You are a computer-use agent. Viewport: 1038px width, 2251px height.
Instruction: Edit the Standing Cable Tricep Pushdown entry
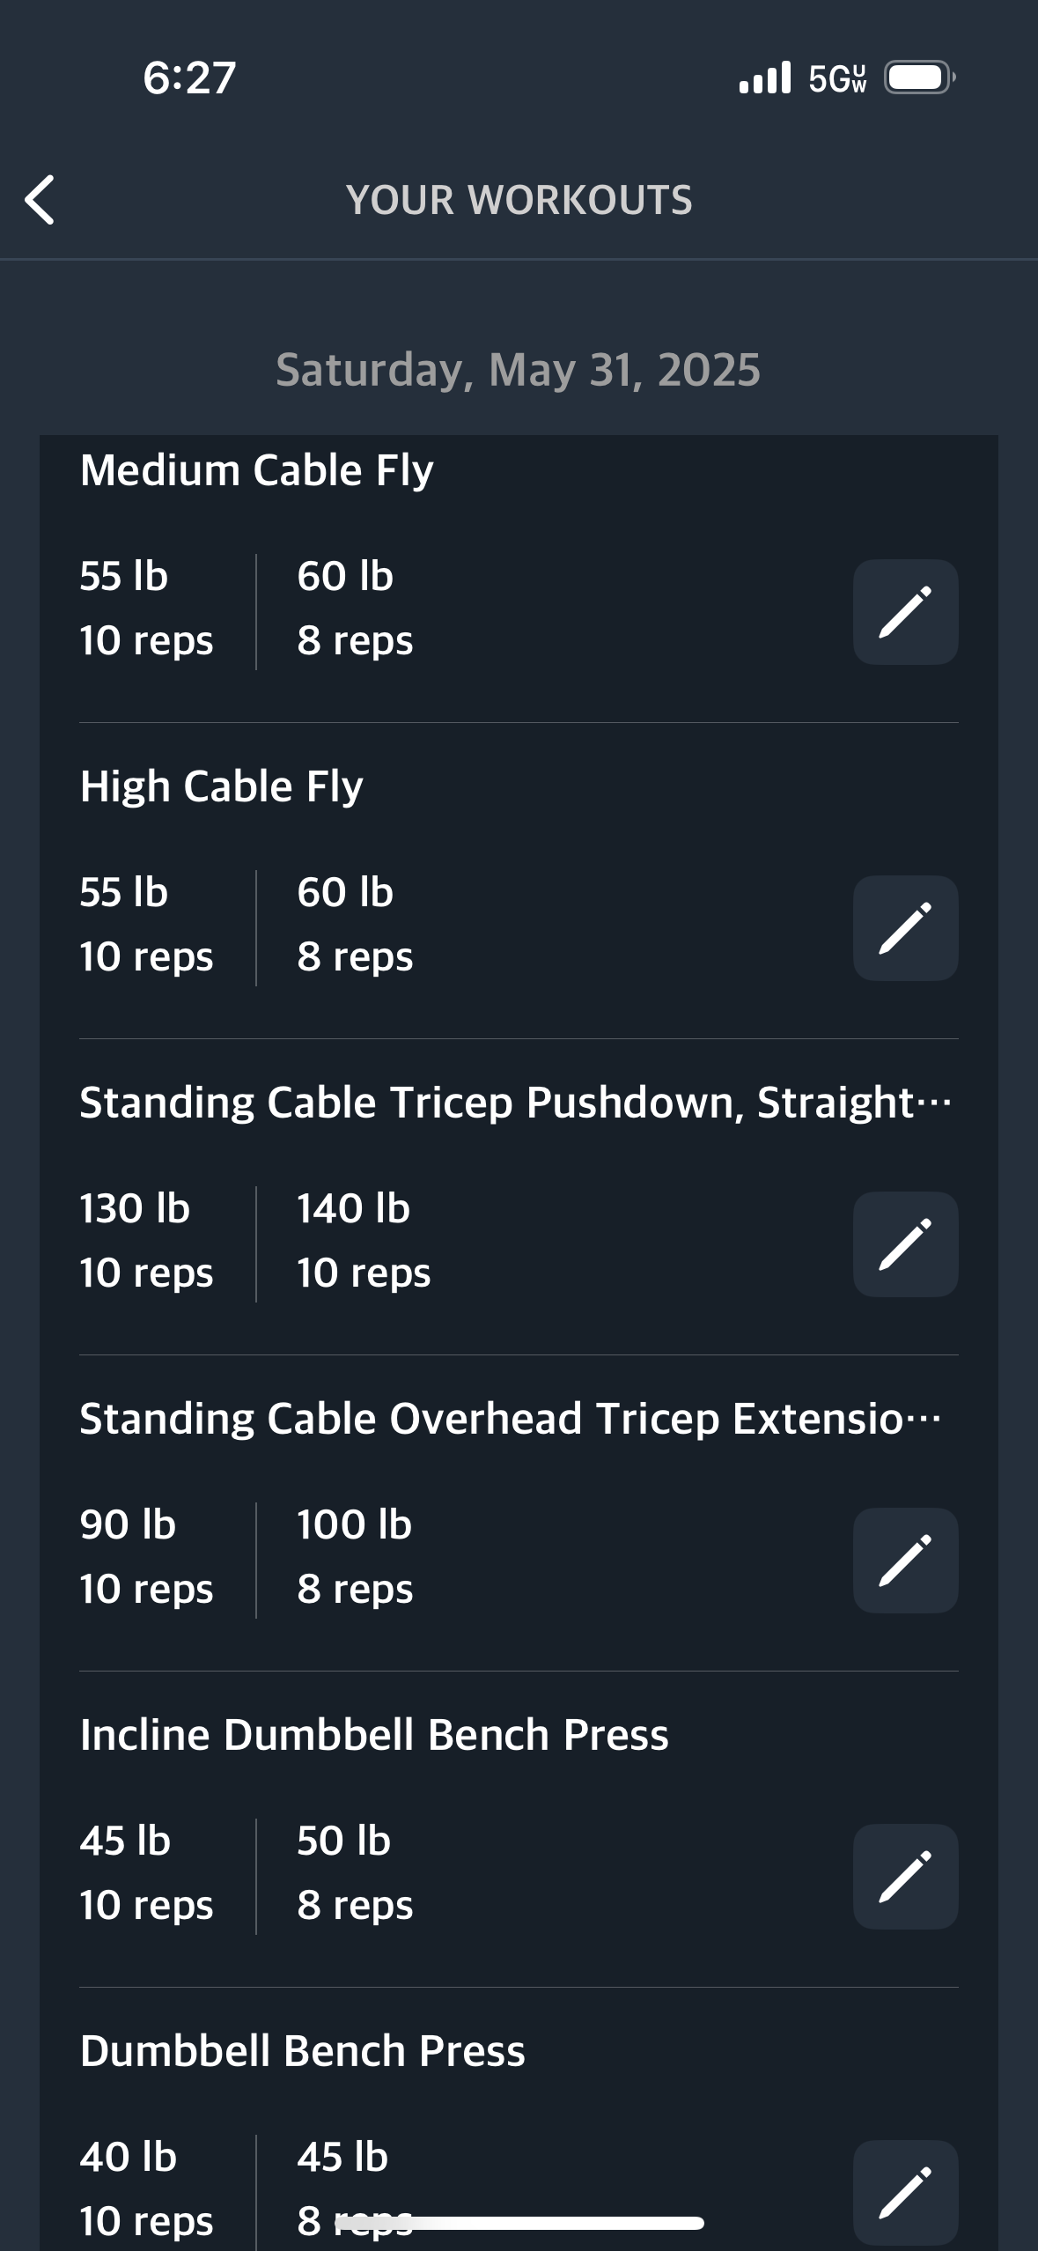coord(905,1244)
